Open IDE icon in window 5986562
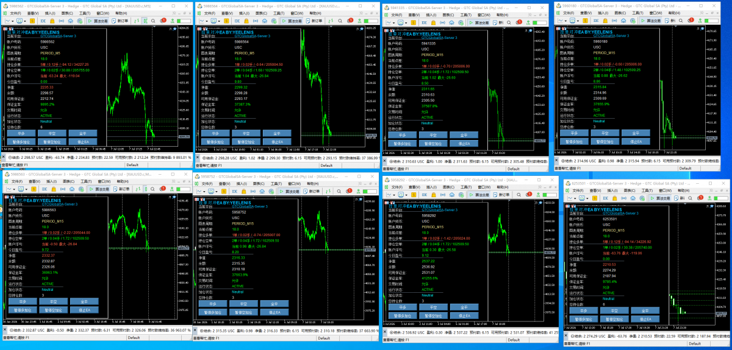The height and width of the screenshot is (350, 732). (43, 21)
